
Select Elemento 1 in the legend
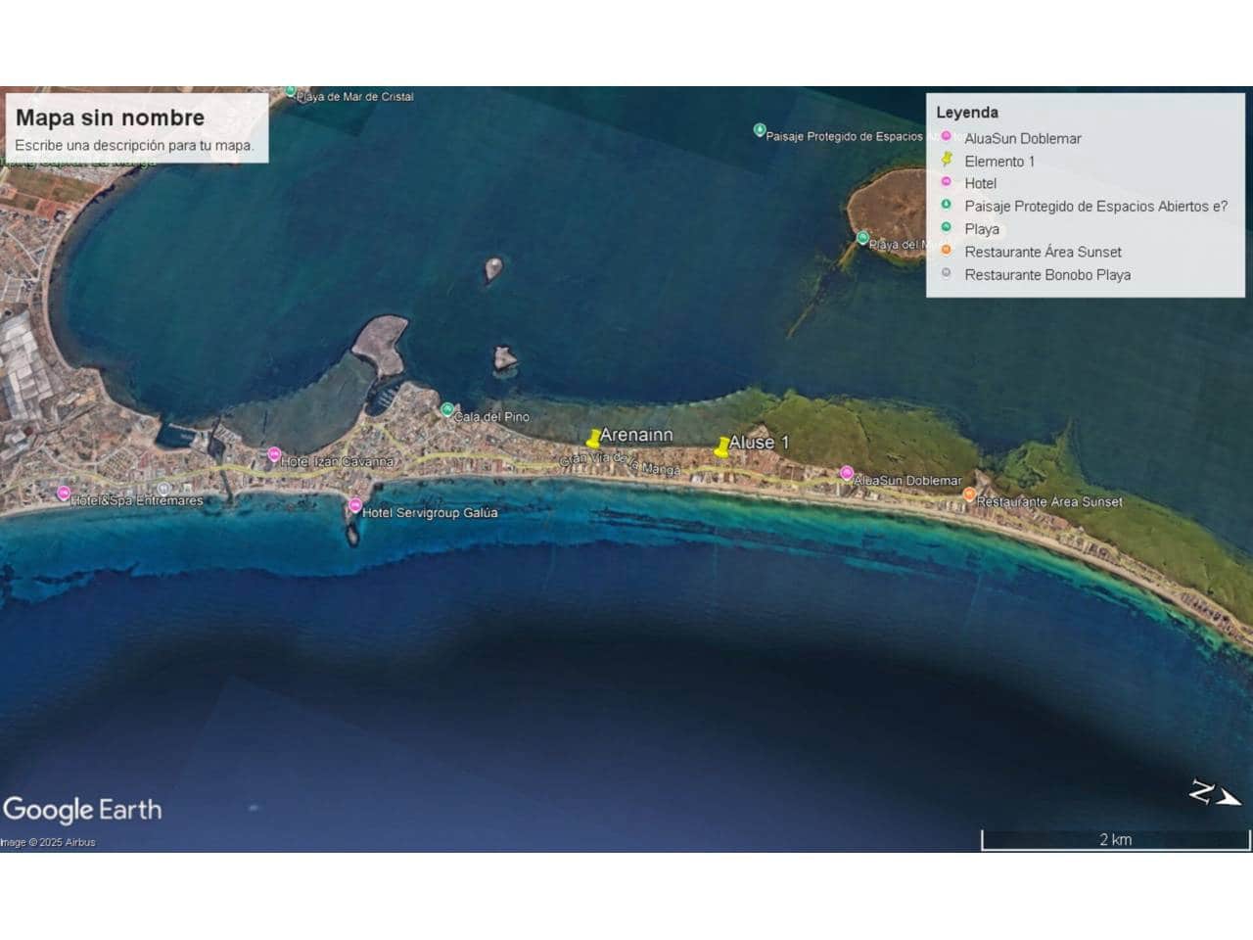click(x=998, y=162)
